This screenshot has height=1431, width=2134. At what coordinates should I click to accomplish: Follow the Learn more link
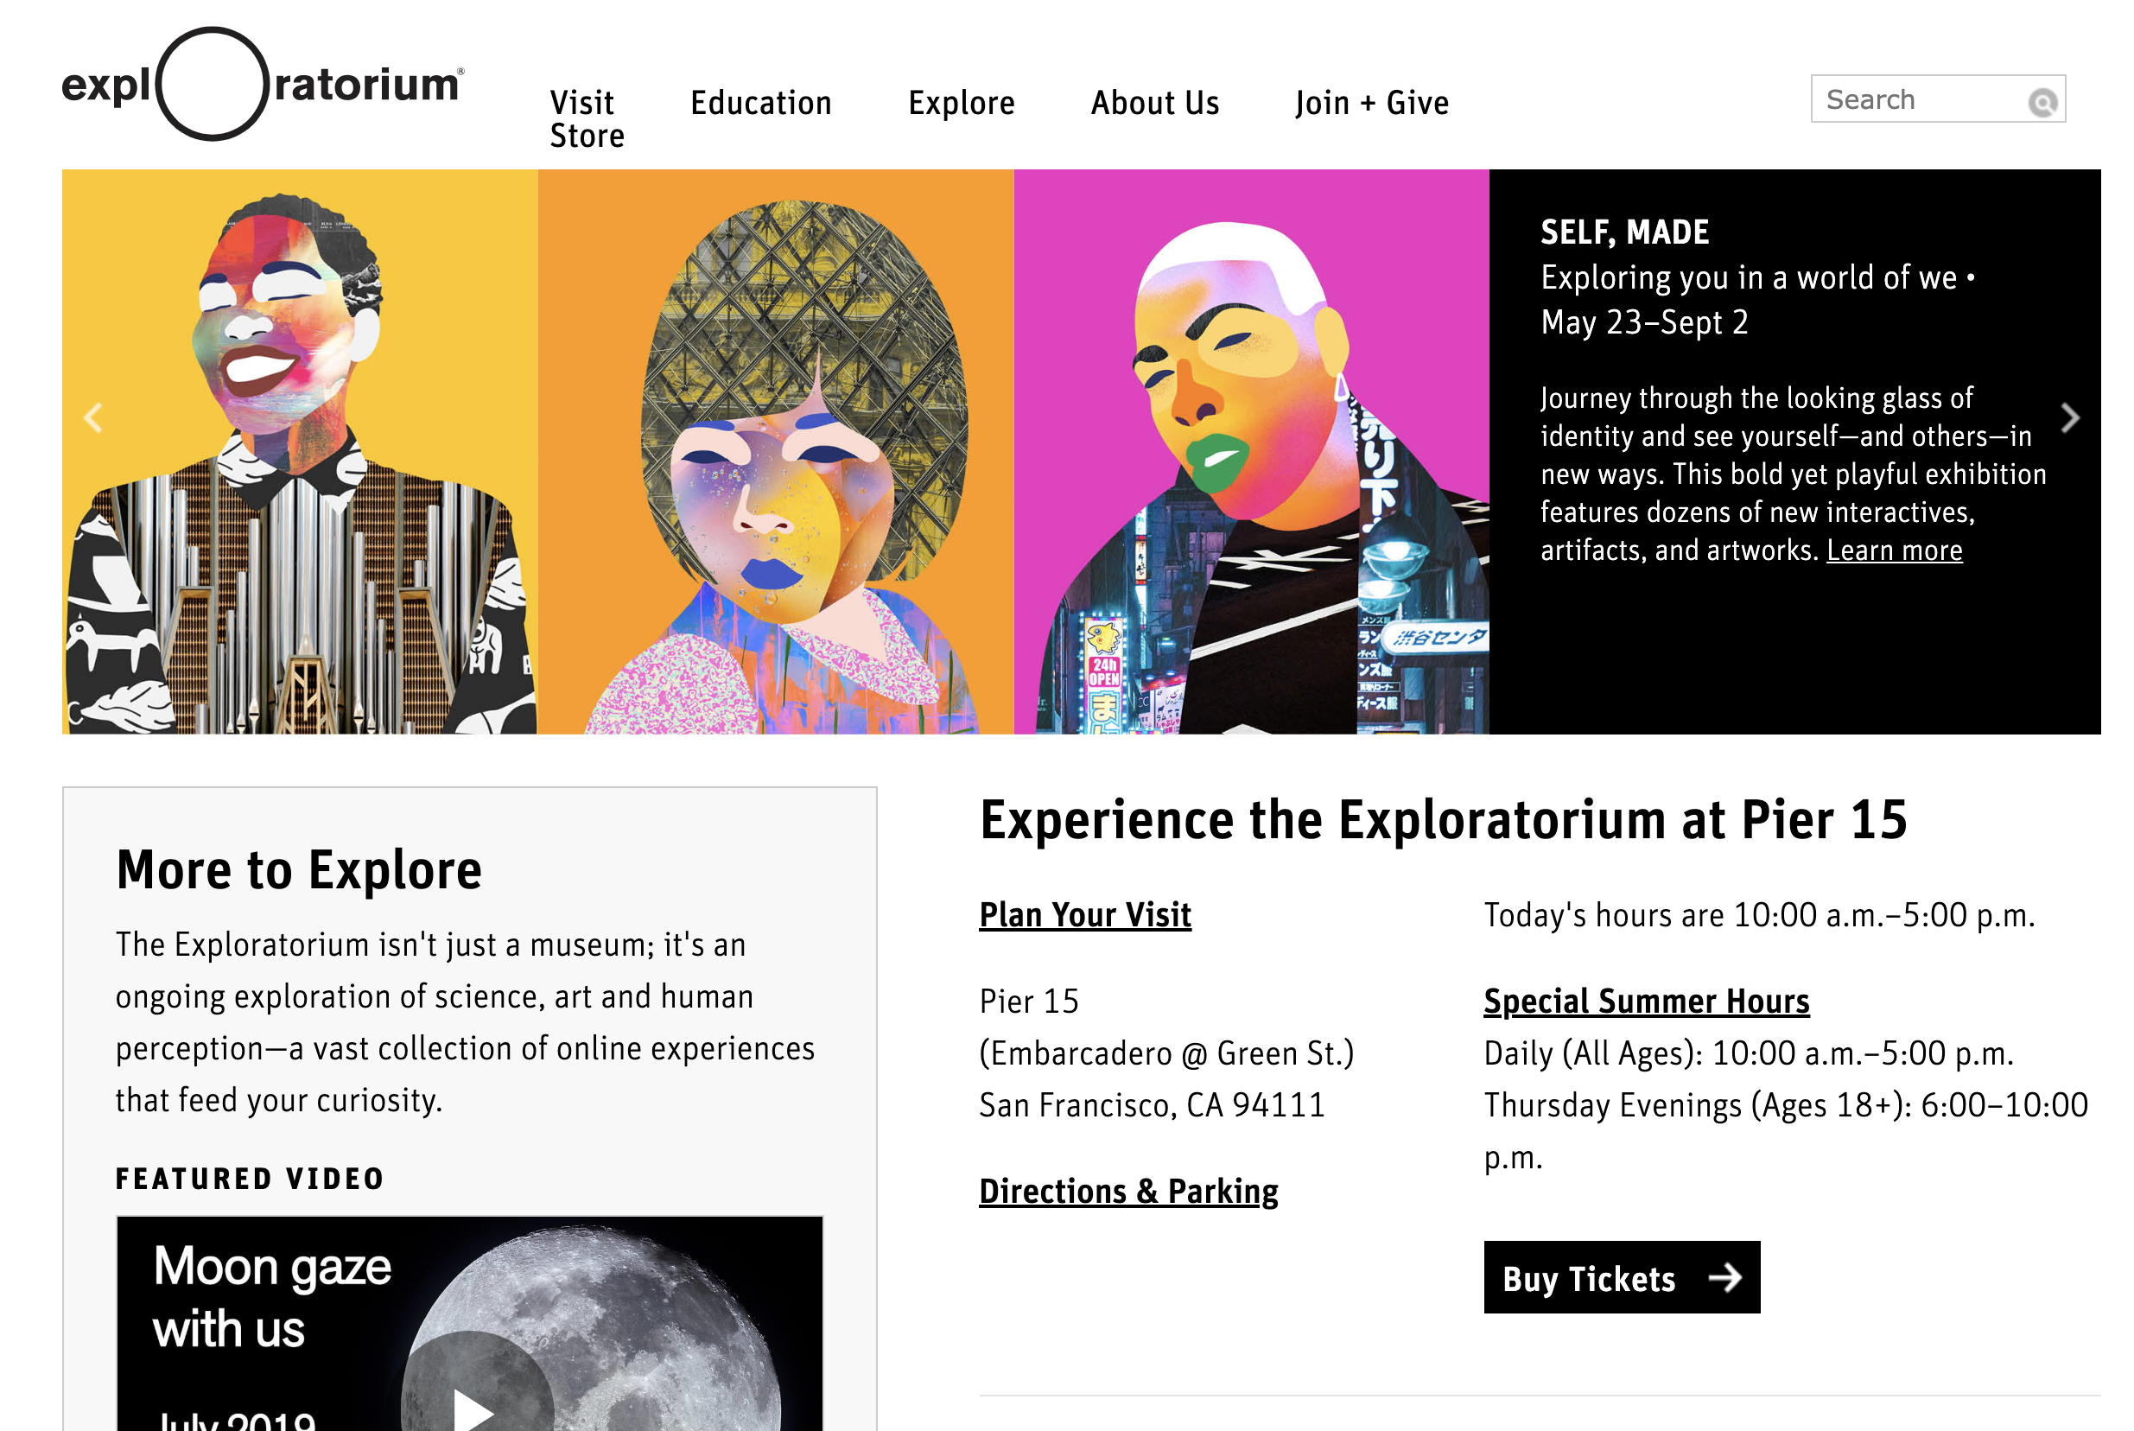[1893, 550]
